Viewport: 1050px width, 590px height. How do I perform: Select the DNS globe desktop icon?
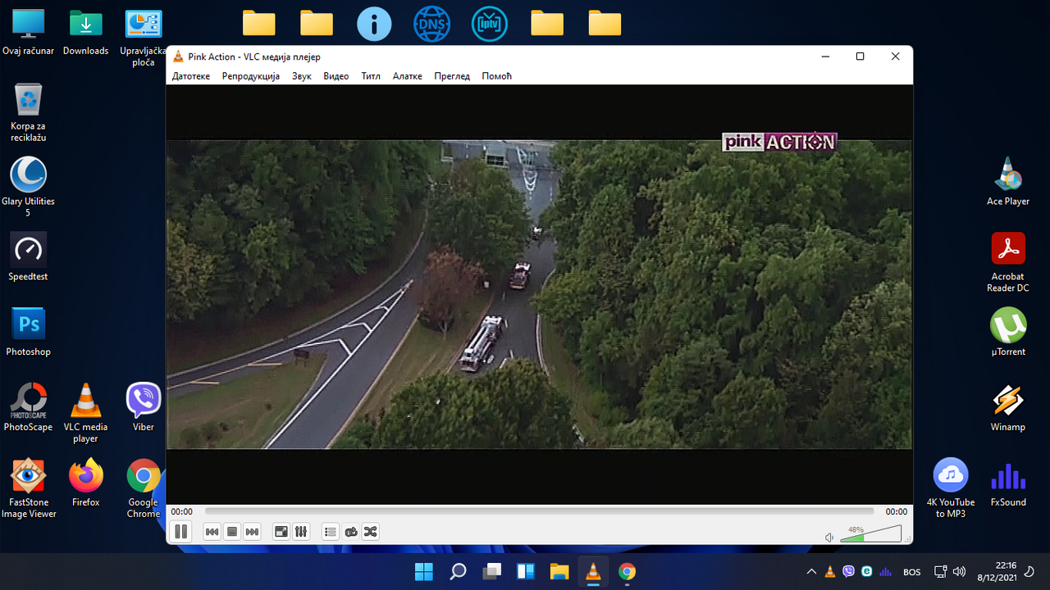click(431, 25)
